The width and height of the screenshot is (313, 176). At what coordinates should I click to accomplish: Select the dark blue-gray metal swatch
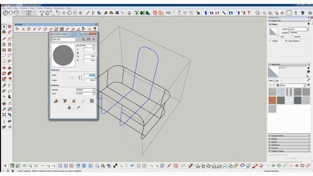coord(297,100)
